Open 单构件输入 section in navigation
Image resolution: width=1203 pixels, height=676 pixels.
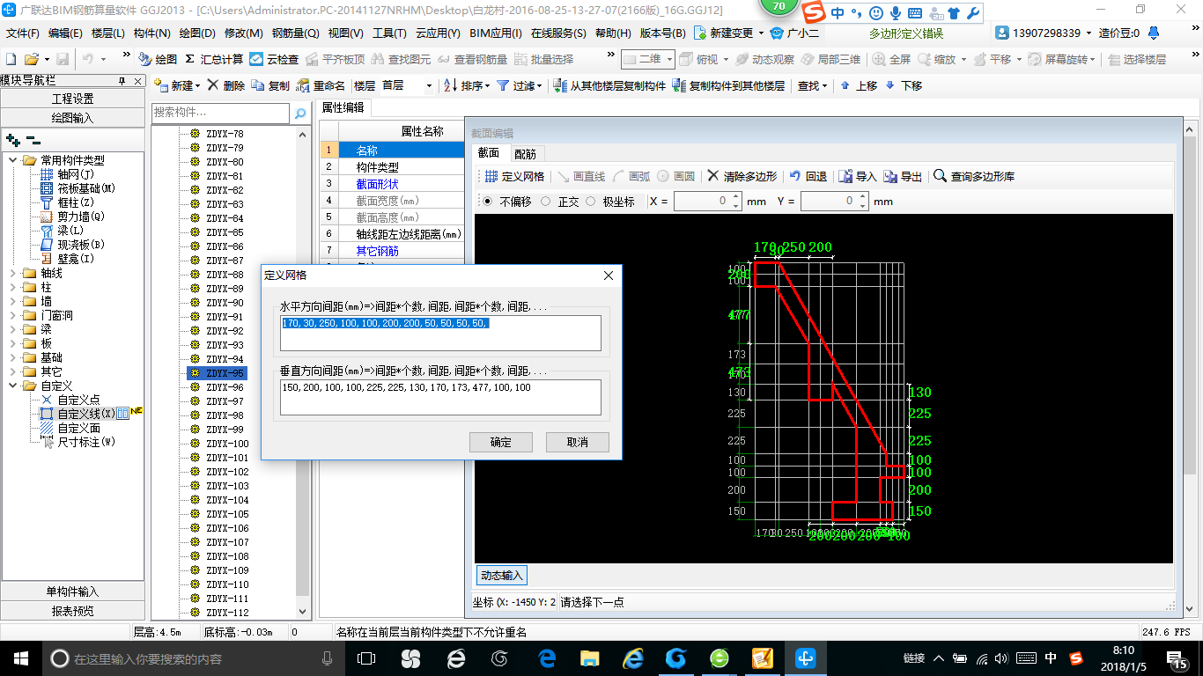click(73, 591)
